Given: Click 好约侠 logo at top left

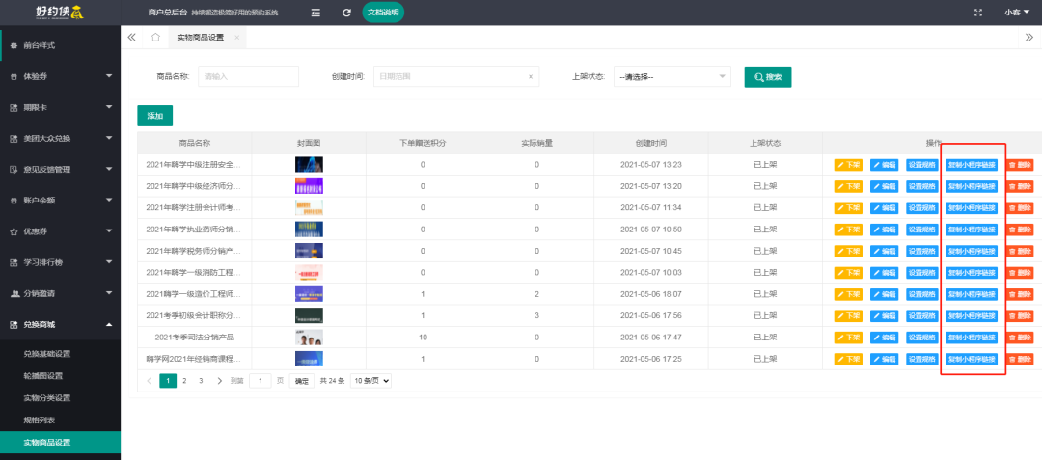Looking at the screenshot, I should 60,12.
